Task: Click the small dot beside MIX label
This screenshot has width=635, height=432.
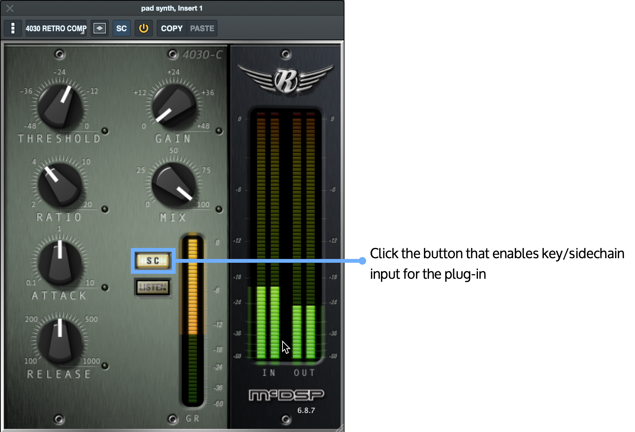Action: tap(219, 209)
